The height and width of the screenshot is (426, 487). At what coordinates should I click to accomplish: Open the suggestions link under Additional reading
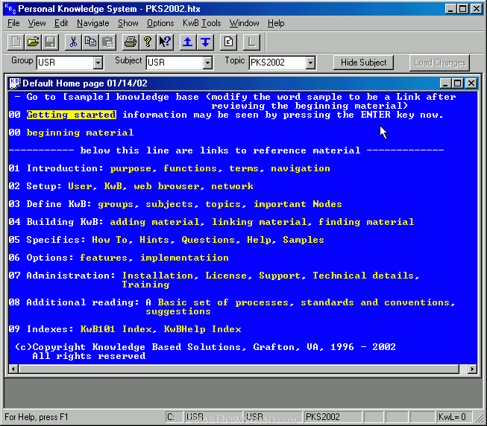[178, 311]
